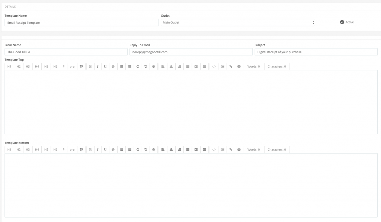Insert link in Template Top editor
381x222 pixels.
[x=231, y=67]
